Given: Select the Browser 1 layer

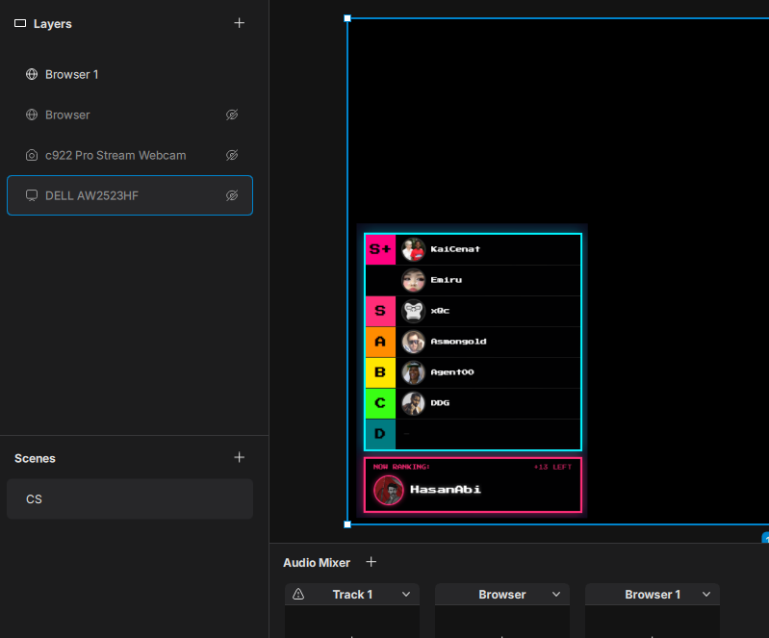Looking at the screenshot, I should click(x=130, y=74).
